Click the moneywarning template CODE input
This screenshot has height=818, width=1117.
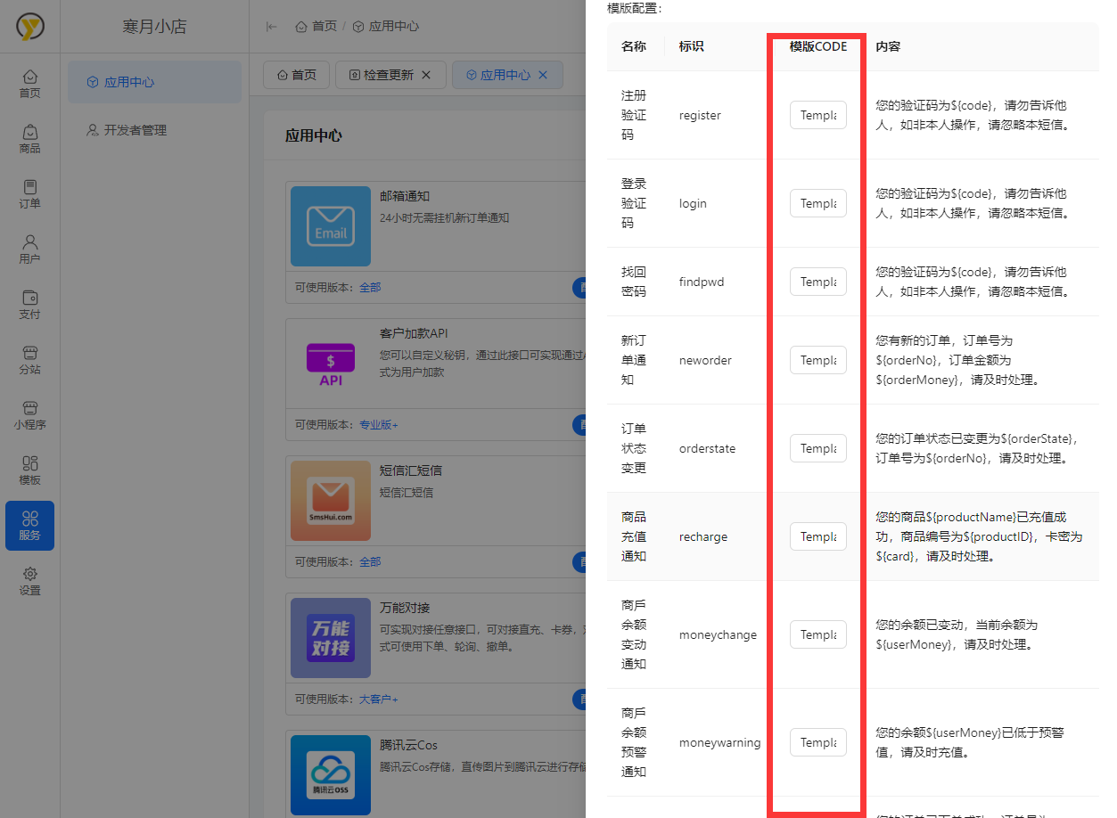click(817, 742)
